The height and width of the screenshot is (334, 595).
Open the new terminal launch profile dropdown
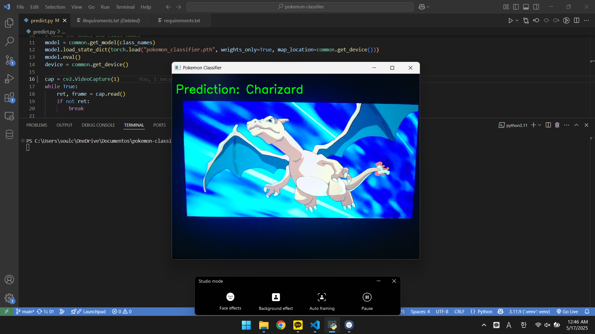pos(540,125)
